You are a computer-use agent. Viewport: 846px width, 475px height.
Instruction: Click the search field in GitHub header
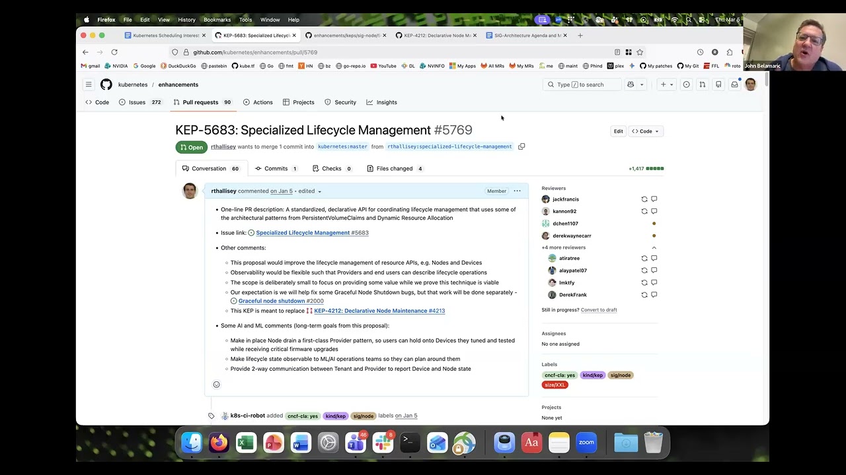pyautogui.click(x=582, y=84)
